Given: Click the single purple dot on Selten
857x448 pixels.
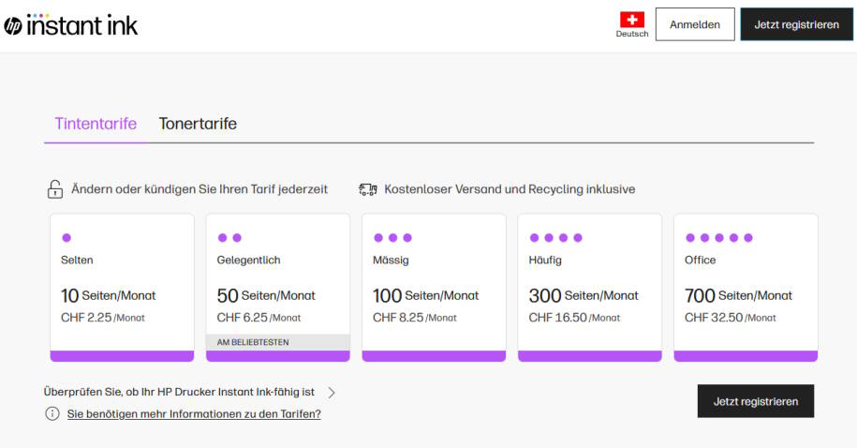Looking at the screenshot, I should point(66,237).
